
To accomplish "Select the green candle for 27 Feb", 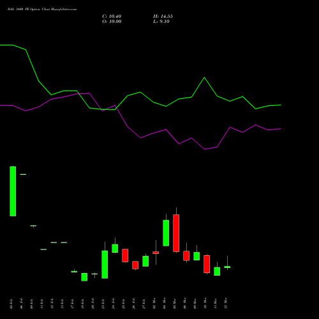I will pyautogui.click(x=145, y=261).
